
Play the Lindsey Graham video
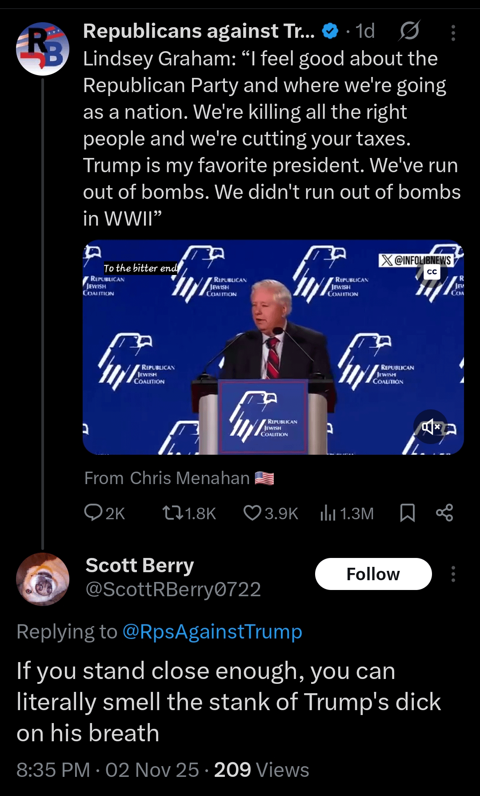[273, 347]
